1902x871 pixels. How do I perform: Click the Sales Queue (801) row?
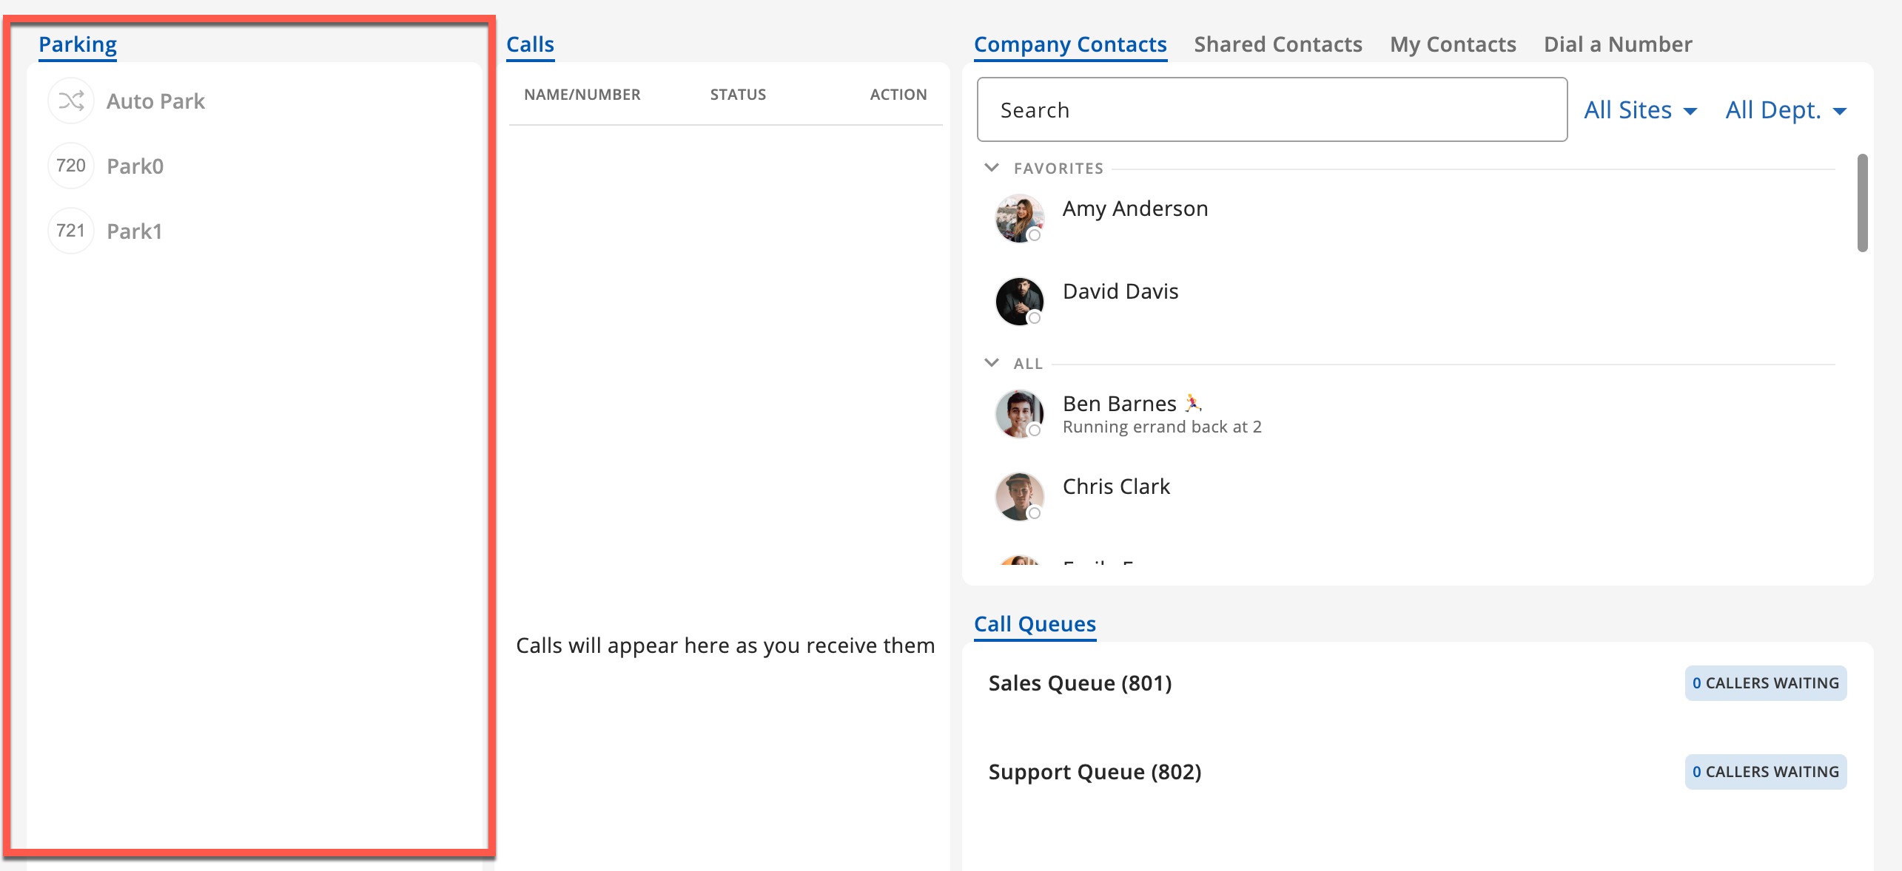coord(1080,683)
